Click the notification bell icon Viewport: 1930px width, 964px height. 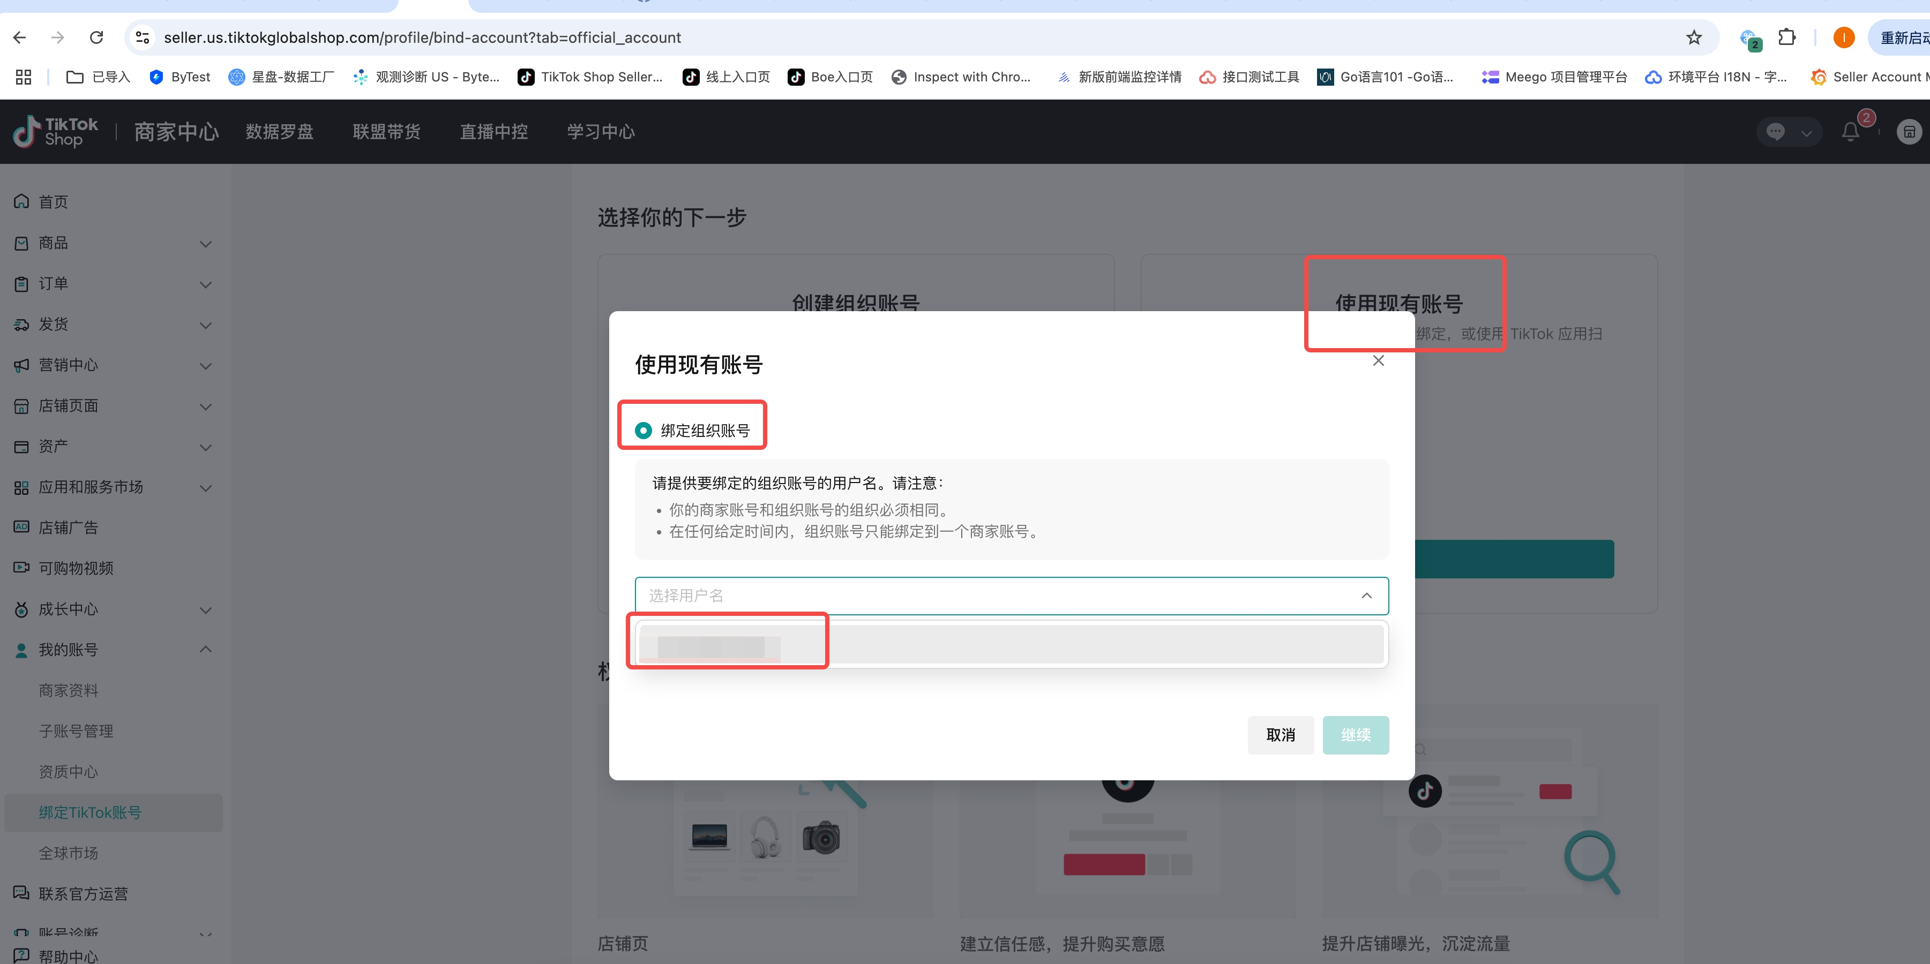click(x=1850, y=132)
